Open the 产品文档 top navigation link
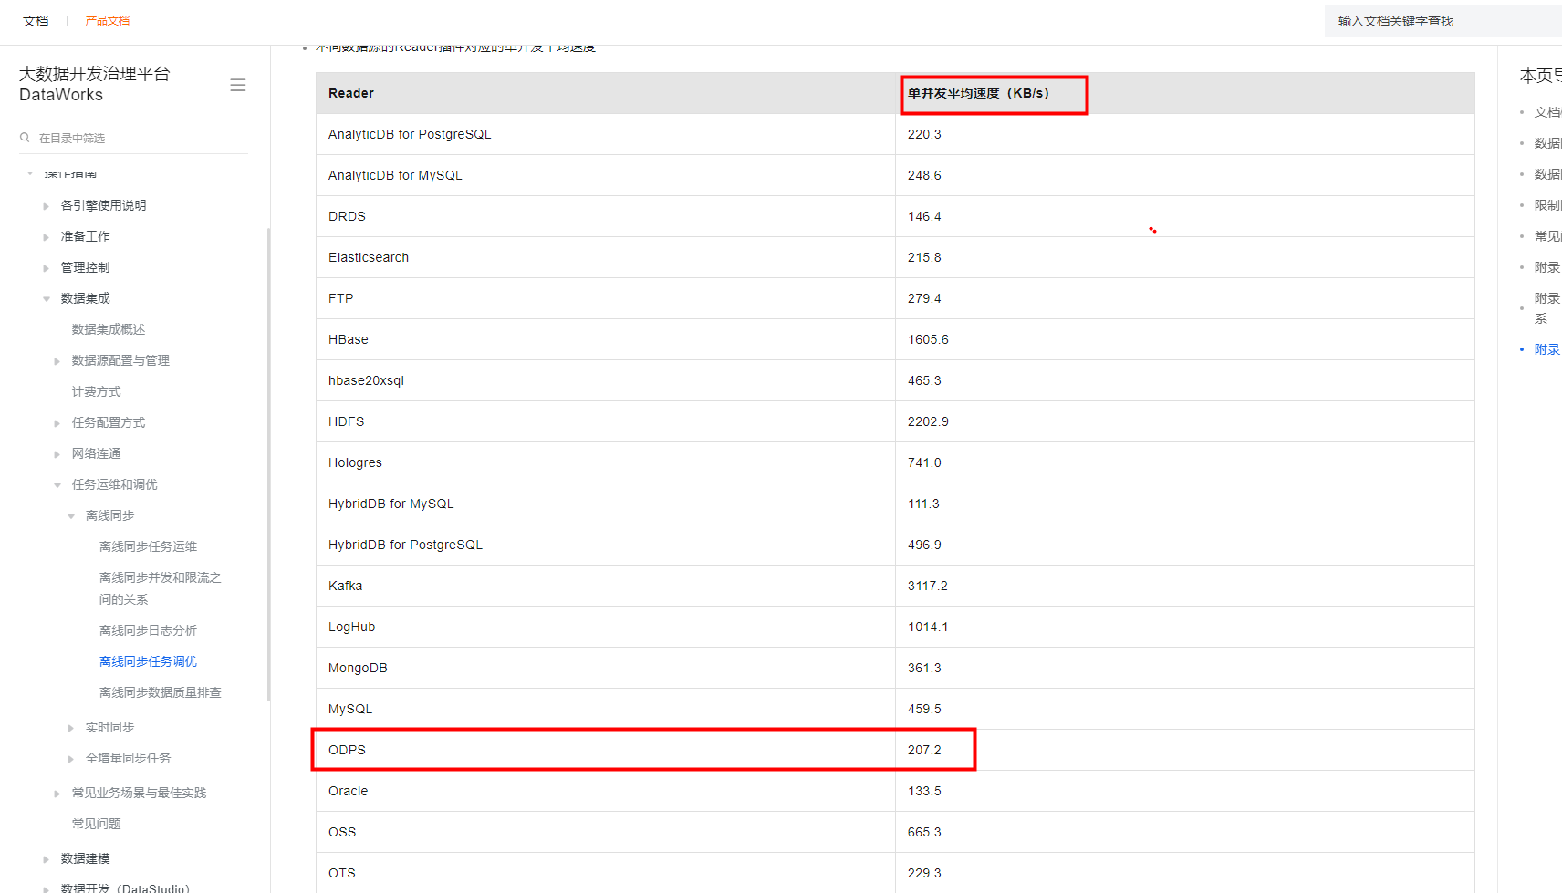 (108, 21)
